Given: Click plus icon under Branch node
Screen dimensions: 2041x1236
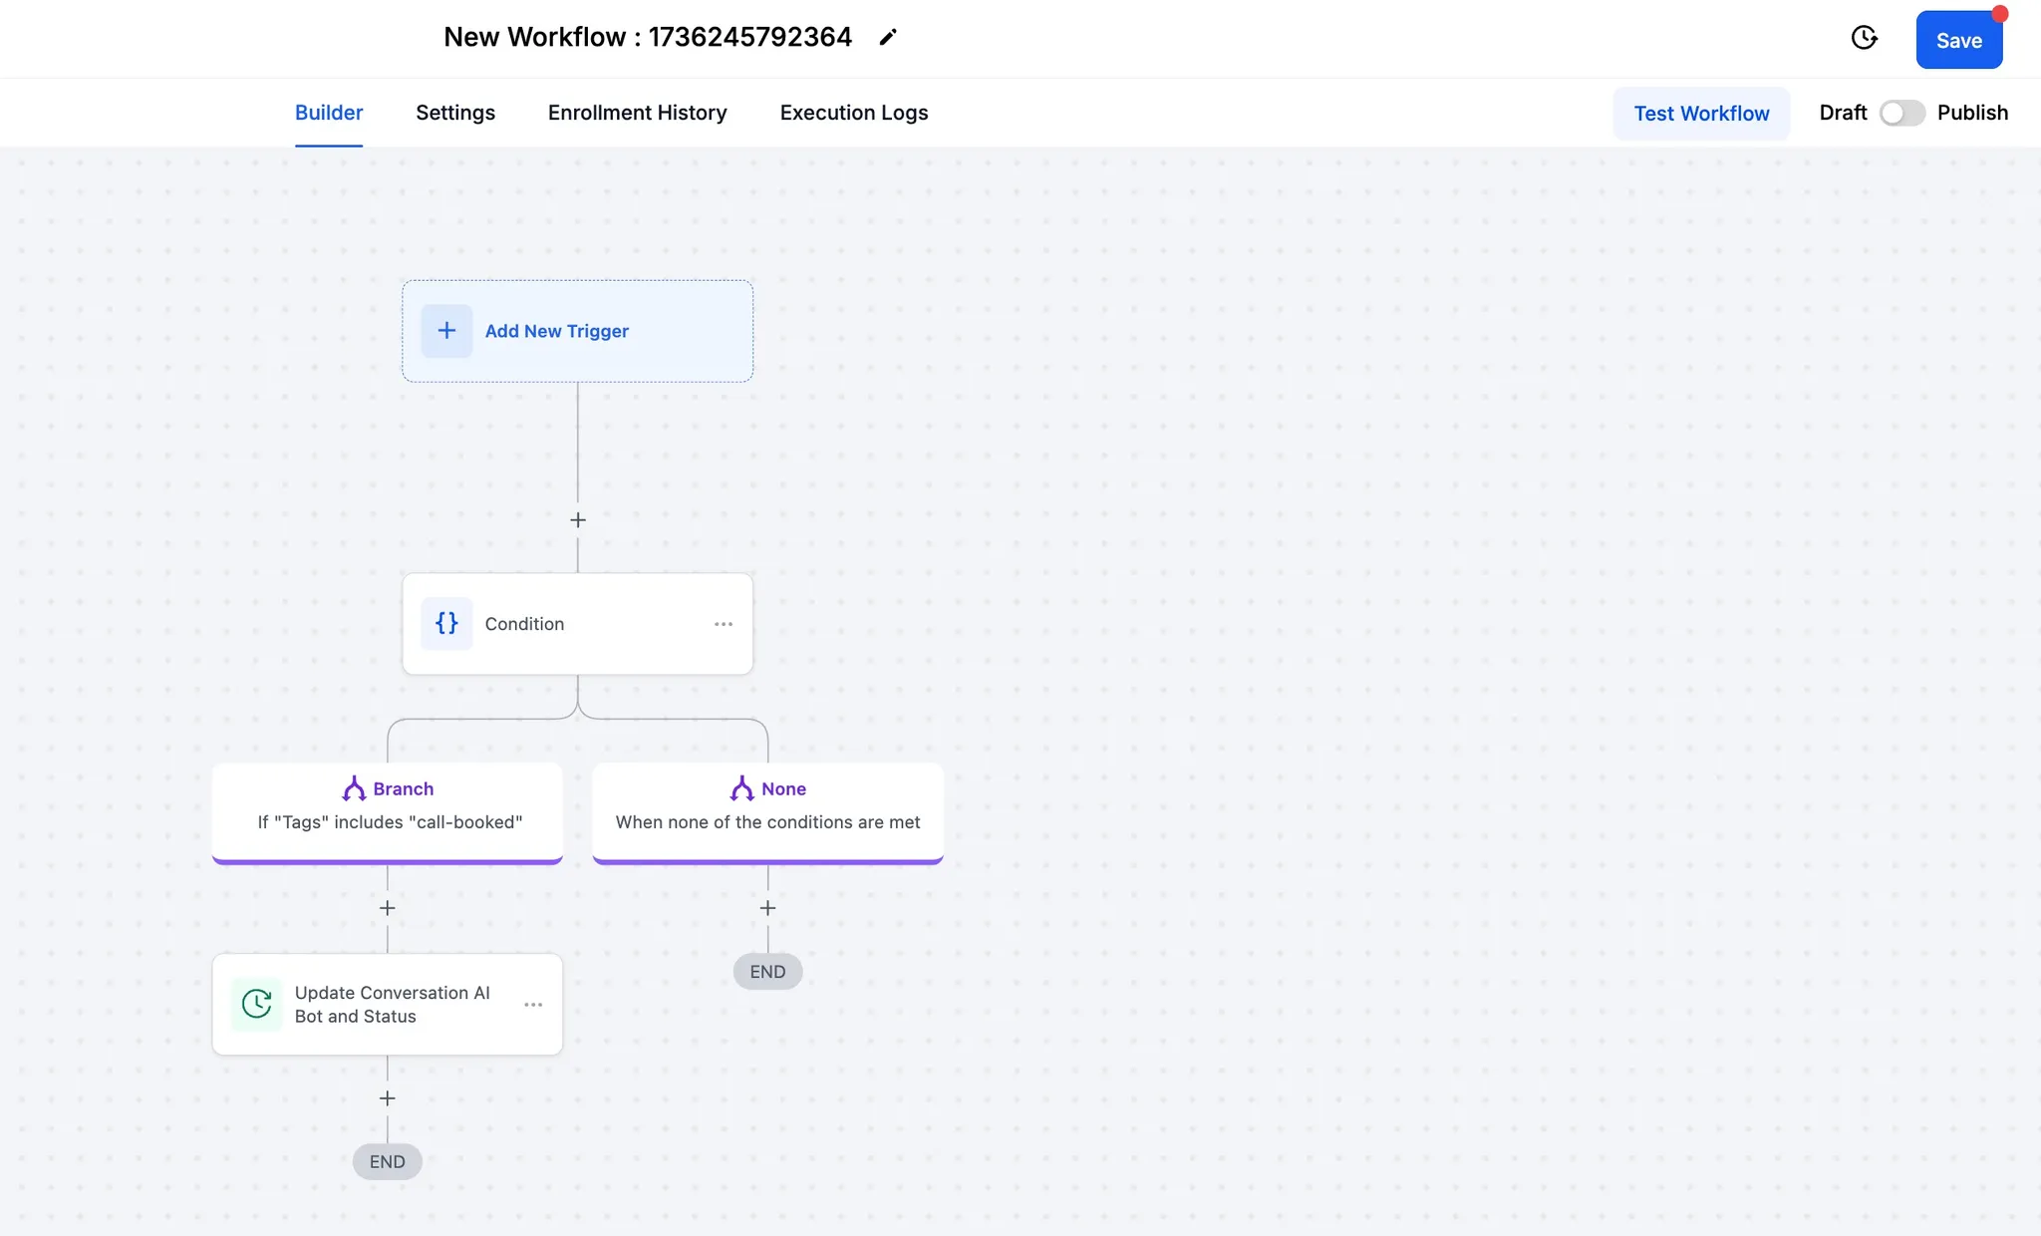Looking at the screenshot, I should 388,908.
